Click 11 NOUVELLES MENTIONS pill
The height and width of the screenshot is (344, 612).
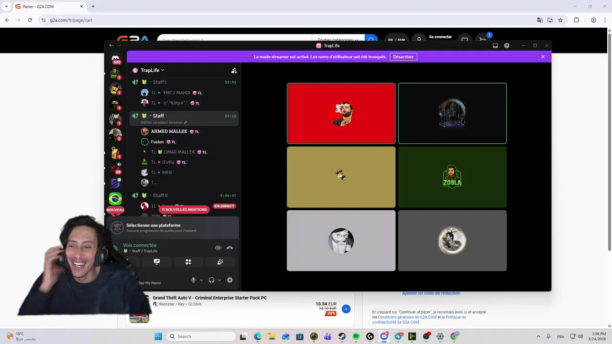(x=184, y=209)
